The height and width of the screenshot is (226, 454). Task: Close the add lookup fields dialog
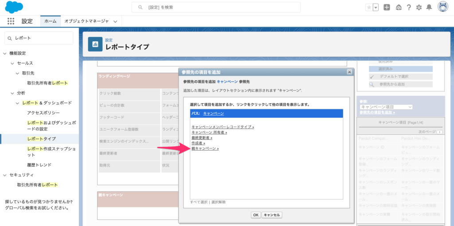tap(349, 72)
